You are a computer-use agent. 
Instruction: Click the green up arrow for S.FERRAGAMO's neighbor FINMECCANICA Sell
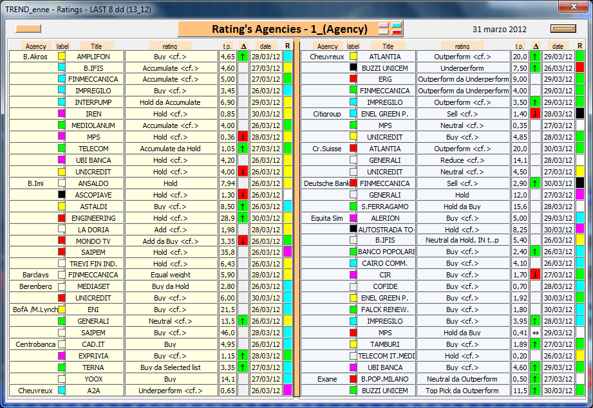coord(535,183)
